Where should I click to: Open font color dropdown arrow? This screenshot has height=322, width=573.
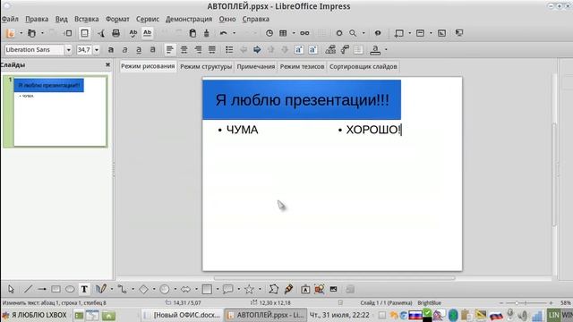tap(386, 50)
